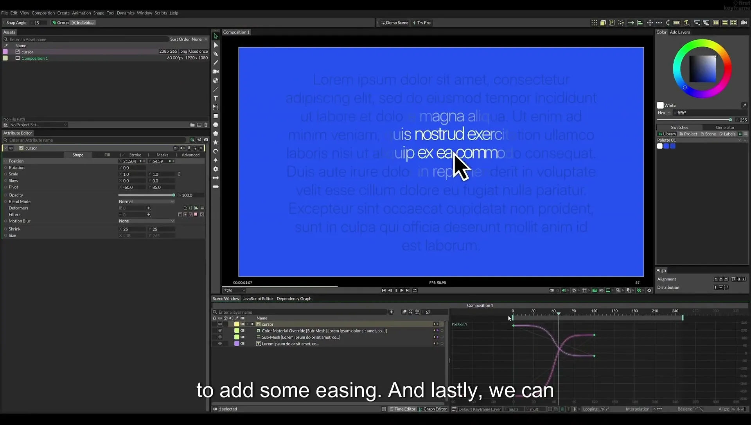Open the Sort Order None dropdown
Image resolution: width=751 pixels, height=425 pixels.
199,39
